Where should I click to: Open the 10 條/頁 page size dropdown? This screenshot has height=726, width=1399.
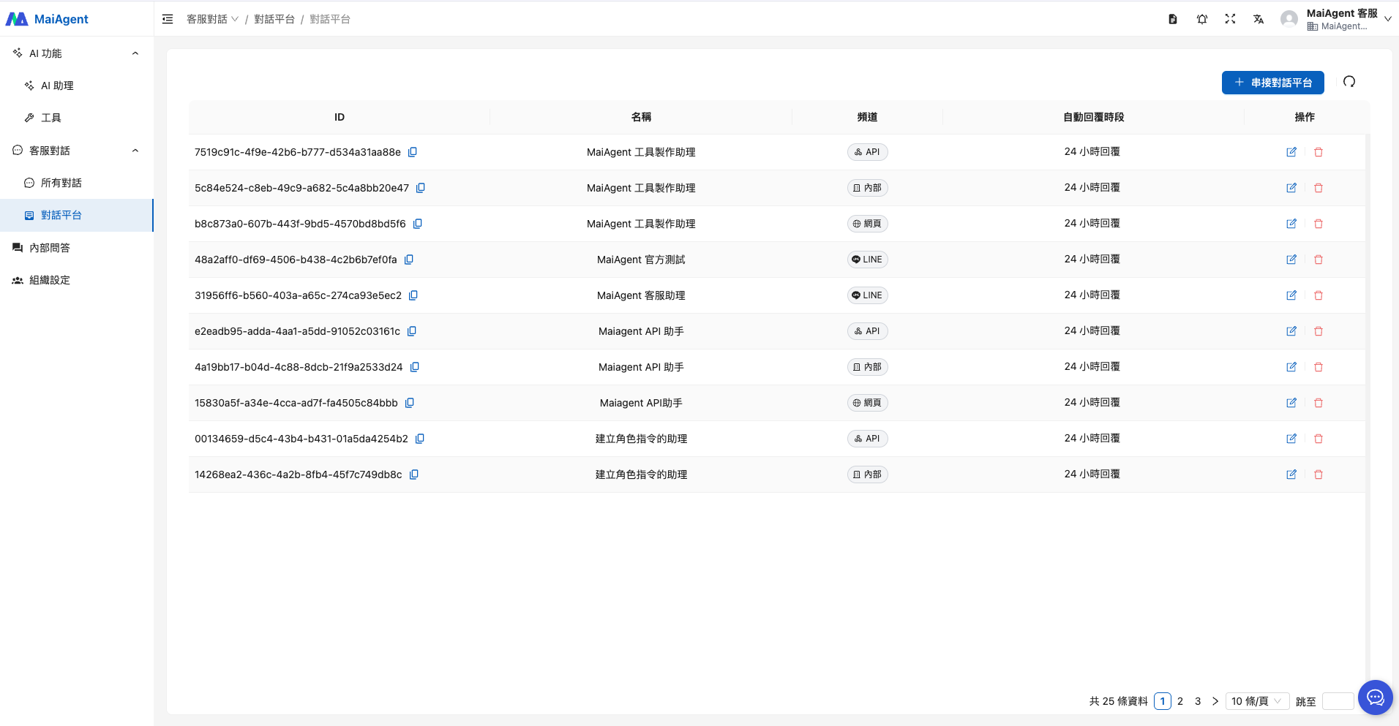pos(1256,701)
